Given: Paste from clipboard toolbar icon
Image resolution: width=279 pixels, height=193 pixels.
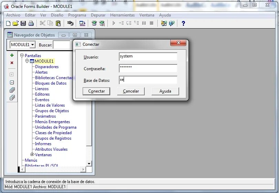Looking at the screenshot, I should (58, 23).
